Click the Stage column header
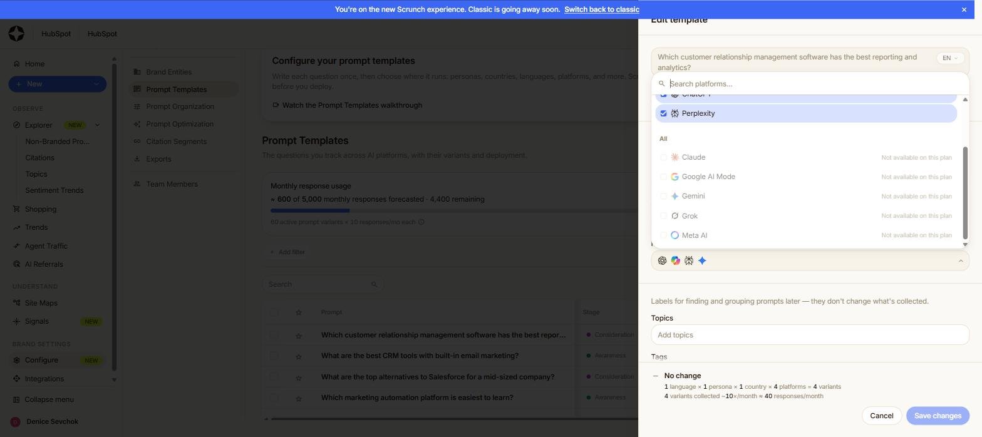This screenshot has height=437, width=982. [591, 312]
